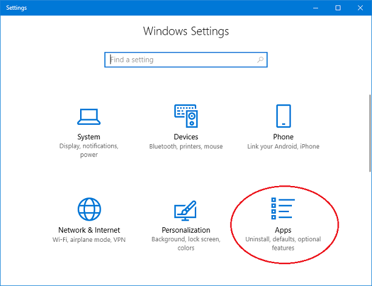Click the Personalization paintbrush icon
The width and height of the screenshot is (372, 286).
point(186,209)
